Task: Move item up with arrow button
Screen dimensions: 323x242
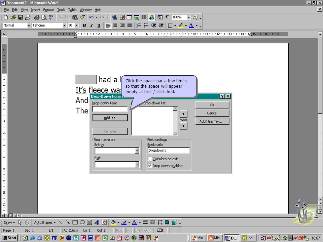Action: [x=183, y=114]
